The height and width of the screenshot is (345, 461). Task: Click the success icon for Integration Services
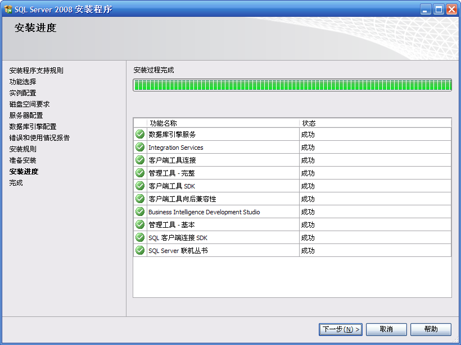(140, 147)
